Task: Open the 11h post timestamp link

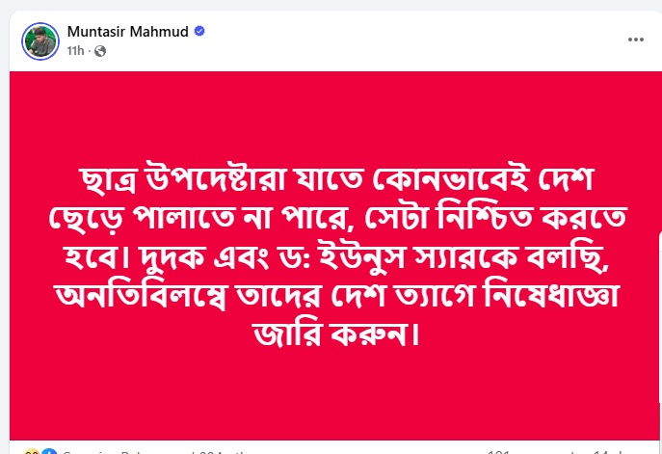Action: point(75,50)
